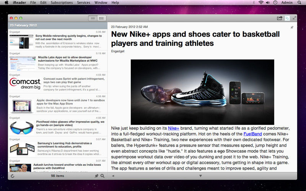Open search with the magnifier icon in footer
This screenshot has height=191, width=306.
tap(103, 176)
